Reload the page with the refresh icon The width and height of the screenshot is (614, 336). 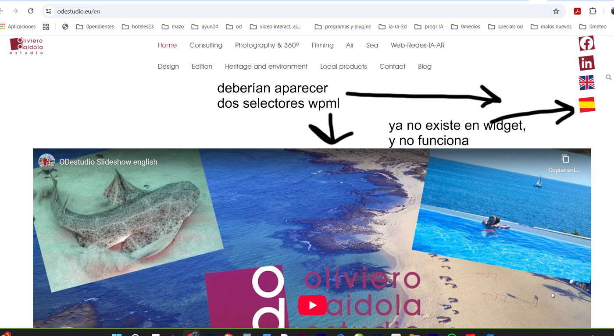tap(31, 11)
